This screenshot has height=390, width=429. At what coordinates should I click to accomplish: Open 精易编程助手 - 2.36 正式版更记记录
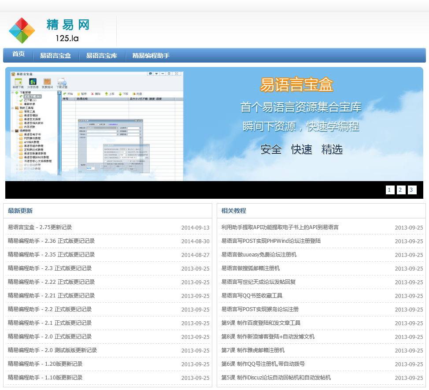(x=51, y=241)
